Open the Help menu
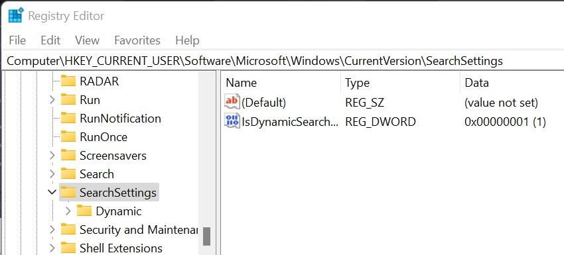Screen dimensions: 564x255 pyautogui.click(x=187, y=40)
